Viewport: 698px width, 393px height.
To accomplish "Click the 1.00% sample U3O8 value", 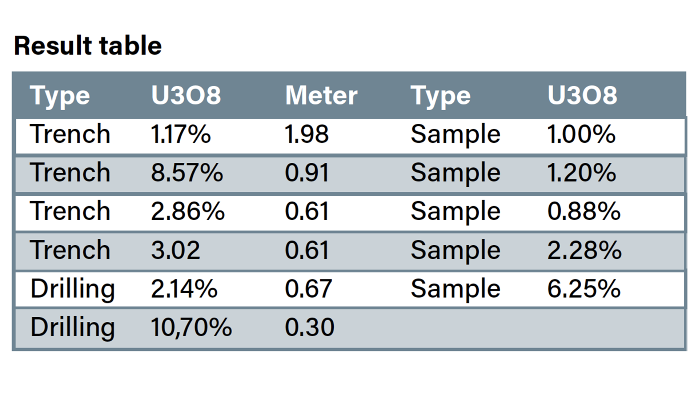I will tap(581, 134).
